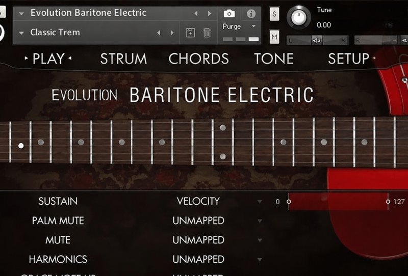Open the Palm Mute mapping dropdown arrow
Viewport: 408px width, 276px height.
pos(260,221)
